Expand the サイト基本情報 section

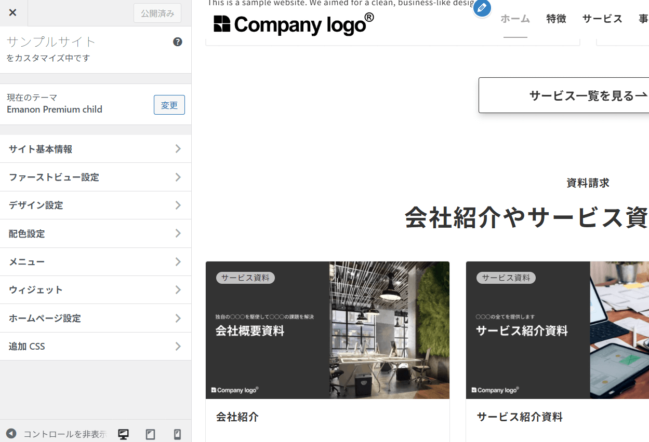pos(96,149)
